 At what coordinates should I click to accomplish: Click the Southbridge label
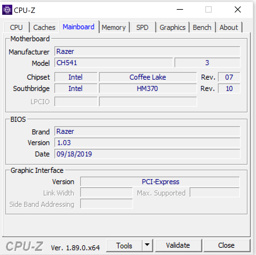[x=31, y=89]
